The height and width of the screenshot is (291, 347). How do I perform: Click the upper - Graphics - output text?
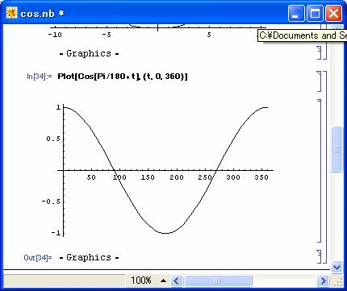pyautogui.click(x=89, y=53)
